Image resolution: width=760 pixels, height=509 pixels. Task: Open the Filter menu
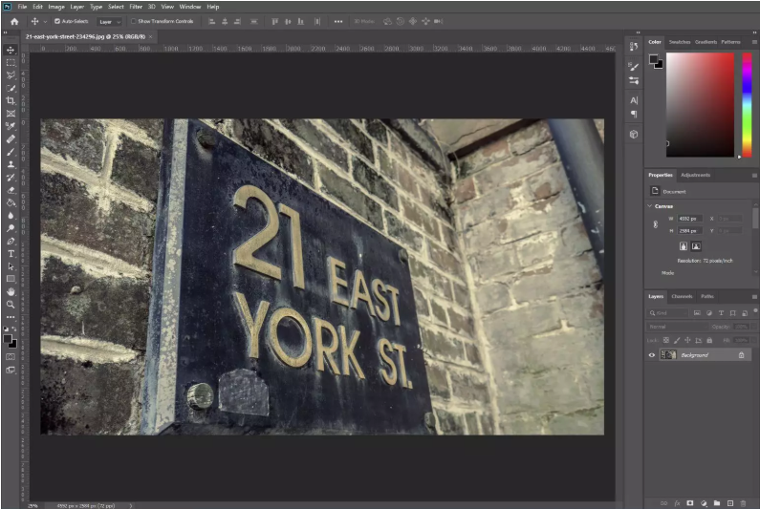pyautogui.click(x=136, y=7)
